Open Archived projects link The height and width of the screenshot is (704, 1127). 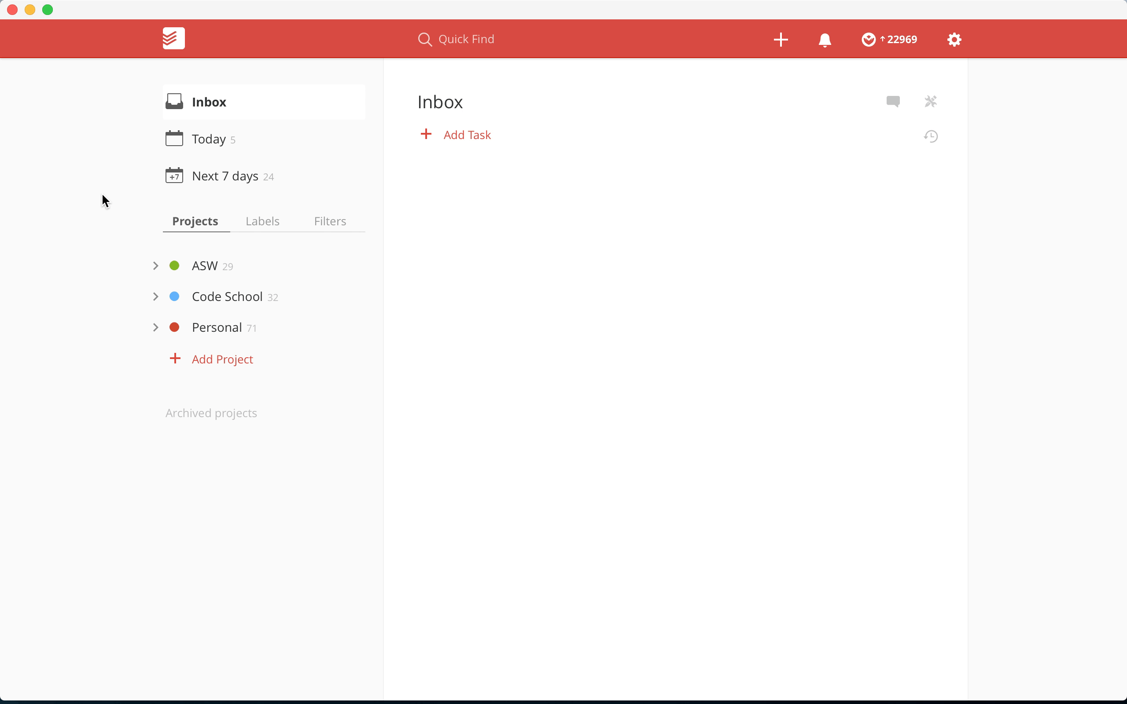[x=211, y=413]
